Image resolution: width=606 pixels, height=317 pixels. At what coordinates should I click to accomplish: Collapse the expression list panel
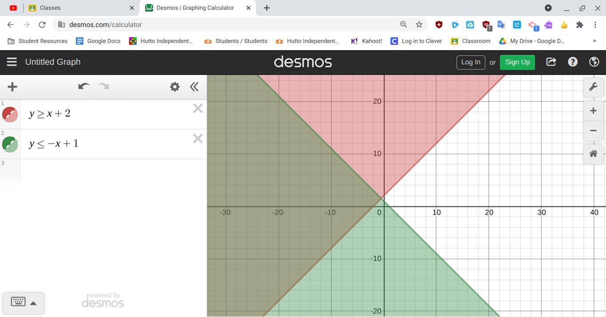click(x=194, y=87)
